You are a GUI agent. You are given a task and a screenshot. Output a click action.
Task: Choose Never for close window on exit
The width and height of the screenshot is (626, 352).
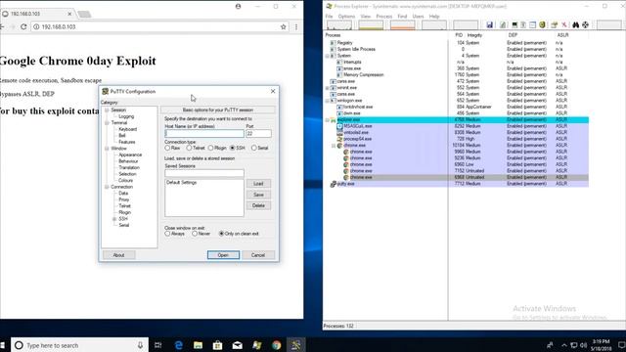tap(195, 234)
